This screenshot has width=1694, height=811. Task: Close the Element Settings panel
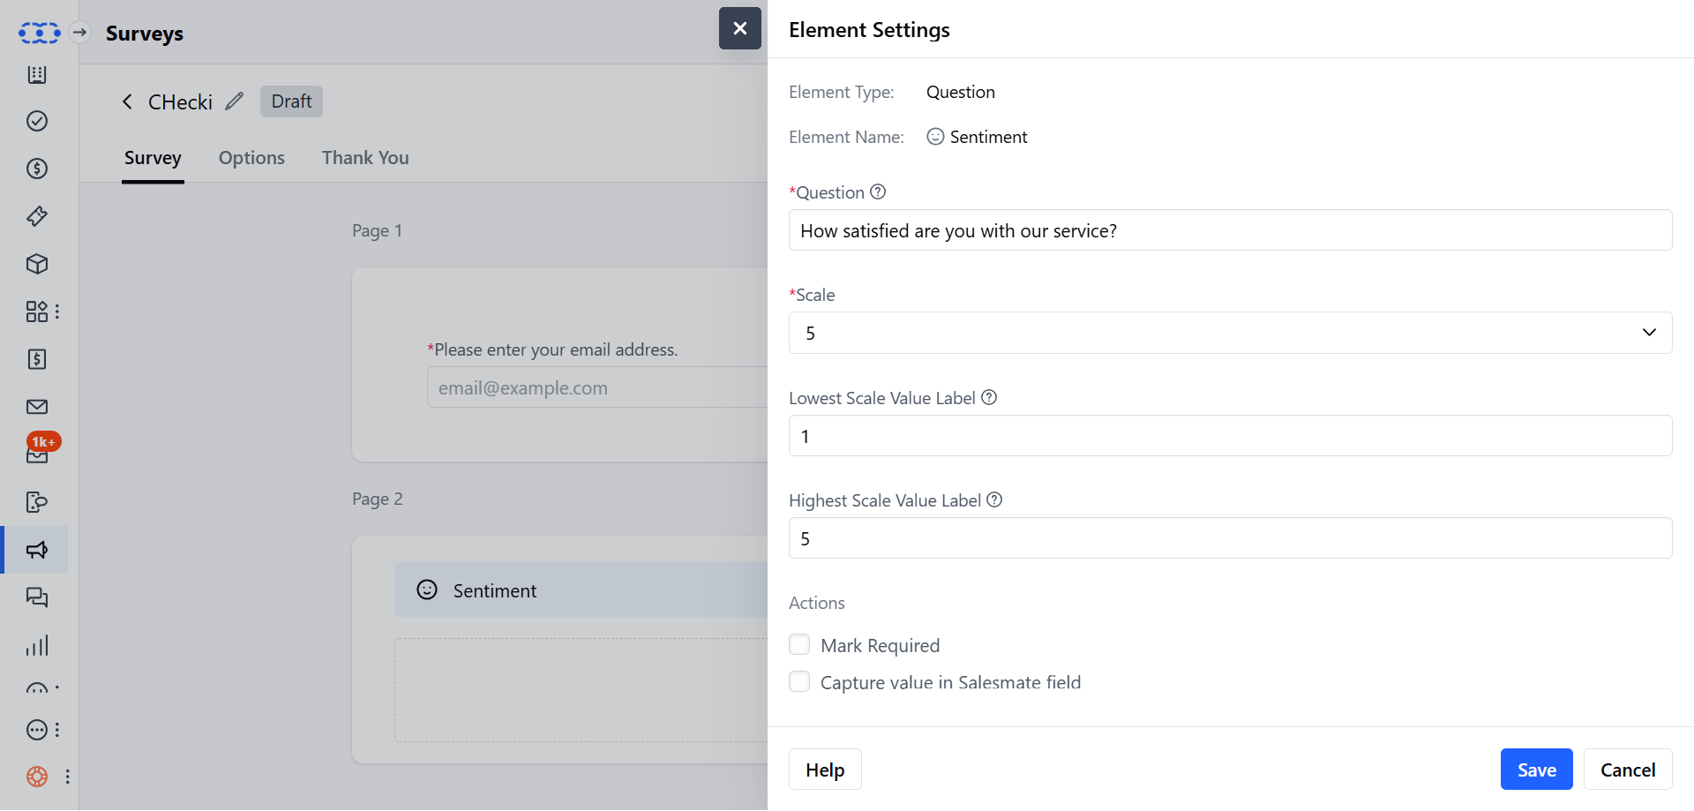(x=740, y=28)
